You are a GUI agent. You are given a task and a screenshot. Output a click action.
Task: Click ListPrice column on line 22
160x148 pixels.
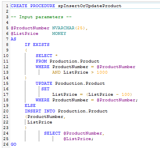[x=40, y=122]
